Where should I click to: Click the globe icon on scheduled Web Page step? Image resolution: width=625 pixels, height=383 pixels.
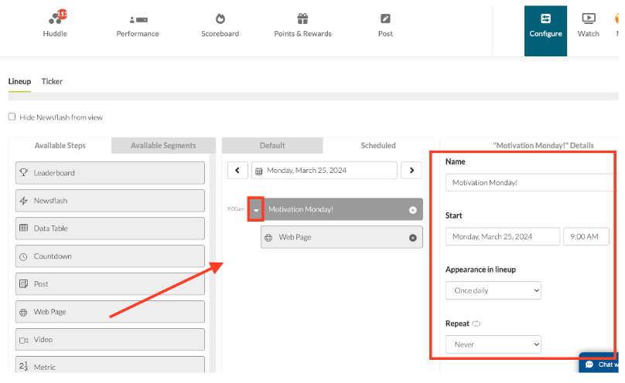268,237
